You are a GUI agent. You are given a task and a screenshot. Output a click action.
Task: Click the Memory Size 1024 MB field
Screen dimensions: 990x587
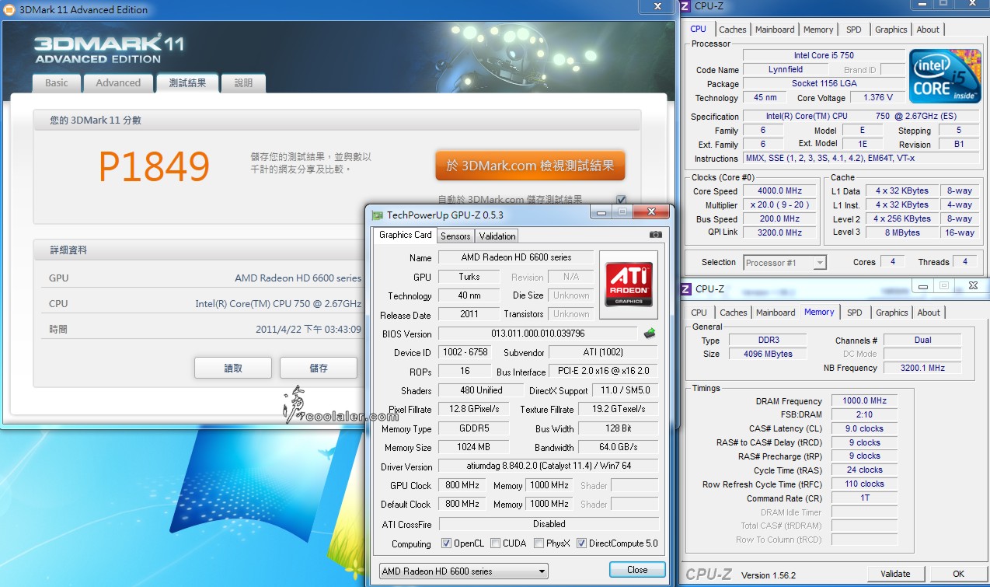pos(473,448)
